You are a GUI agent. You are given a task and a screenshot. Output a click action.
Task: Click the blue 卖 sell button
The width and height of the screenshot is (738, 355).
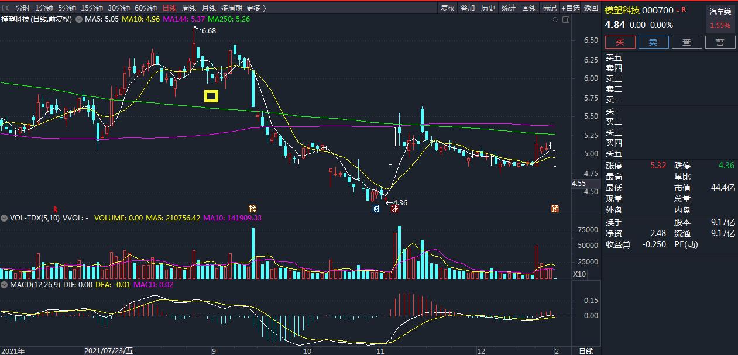(653, 42)
